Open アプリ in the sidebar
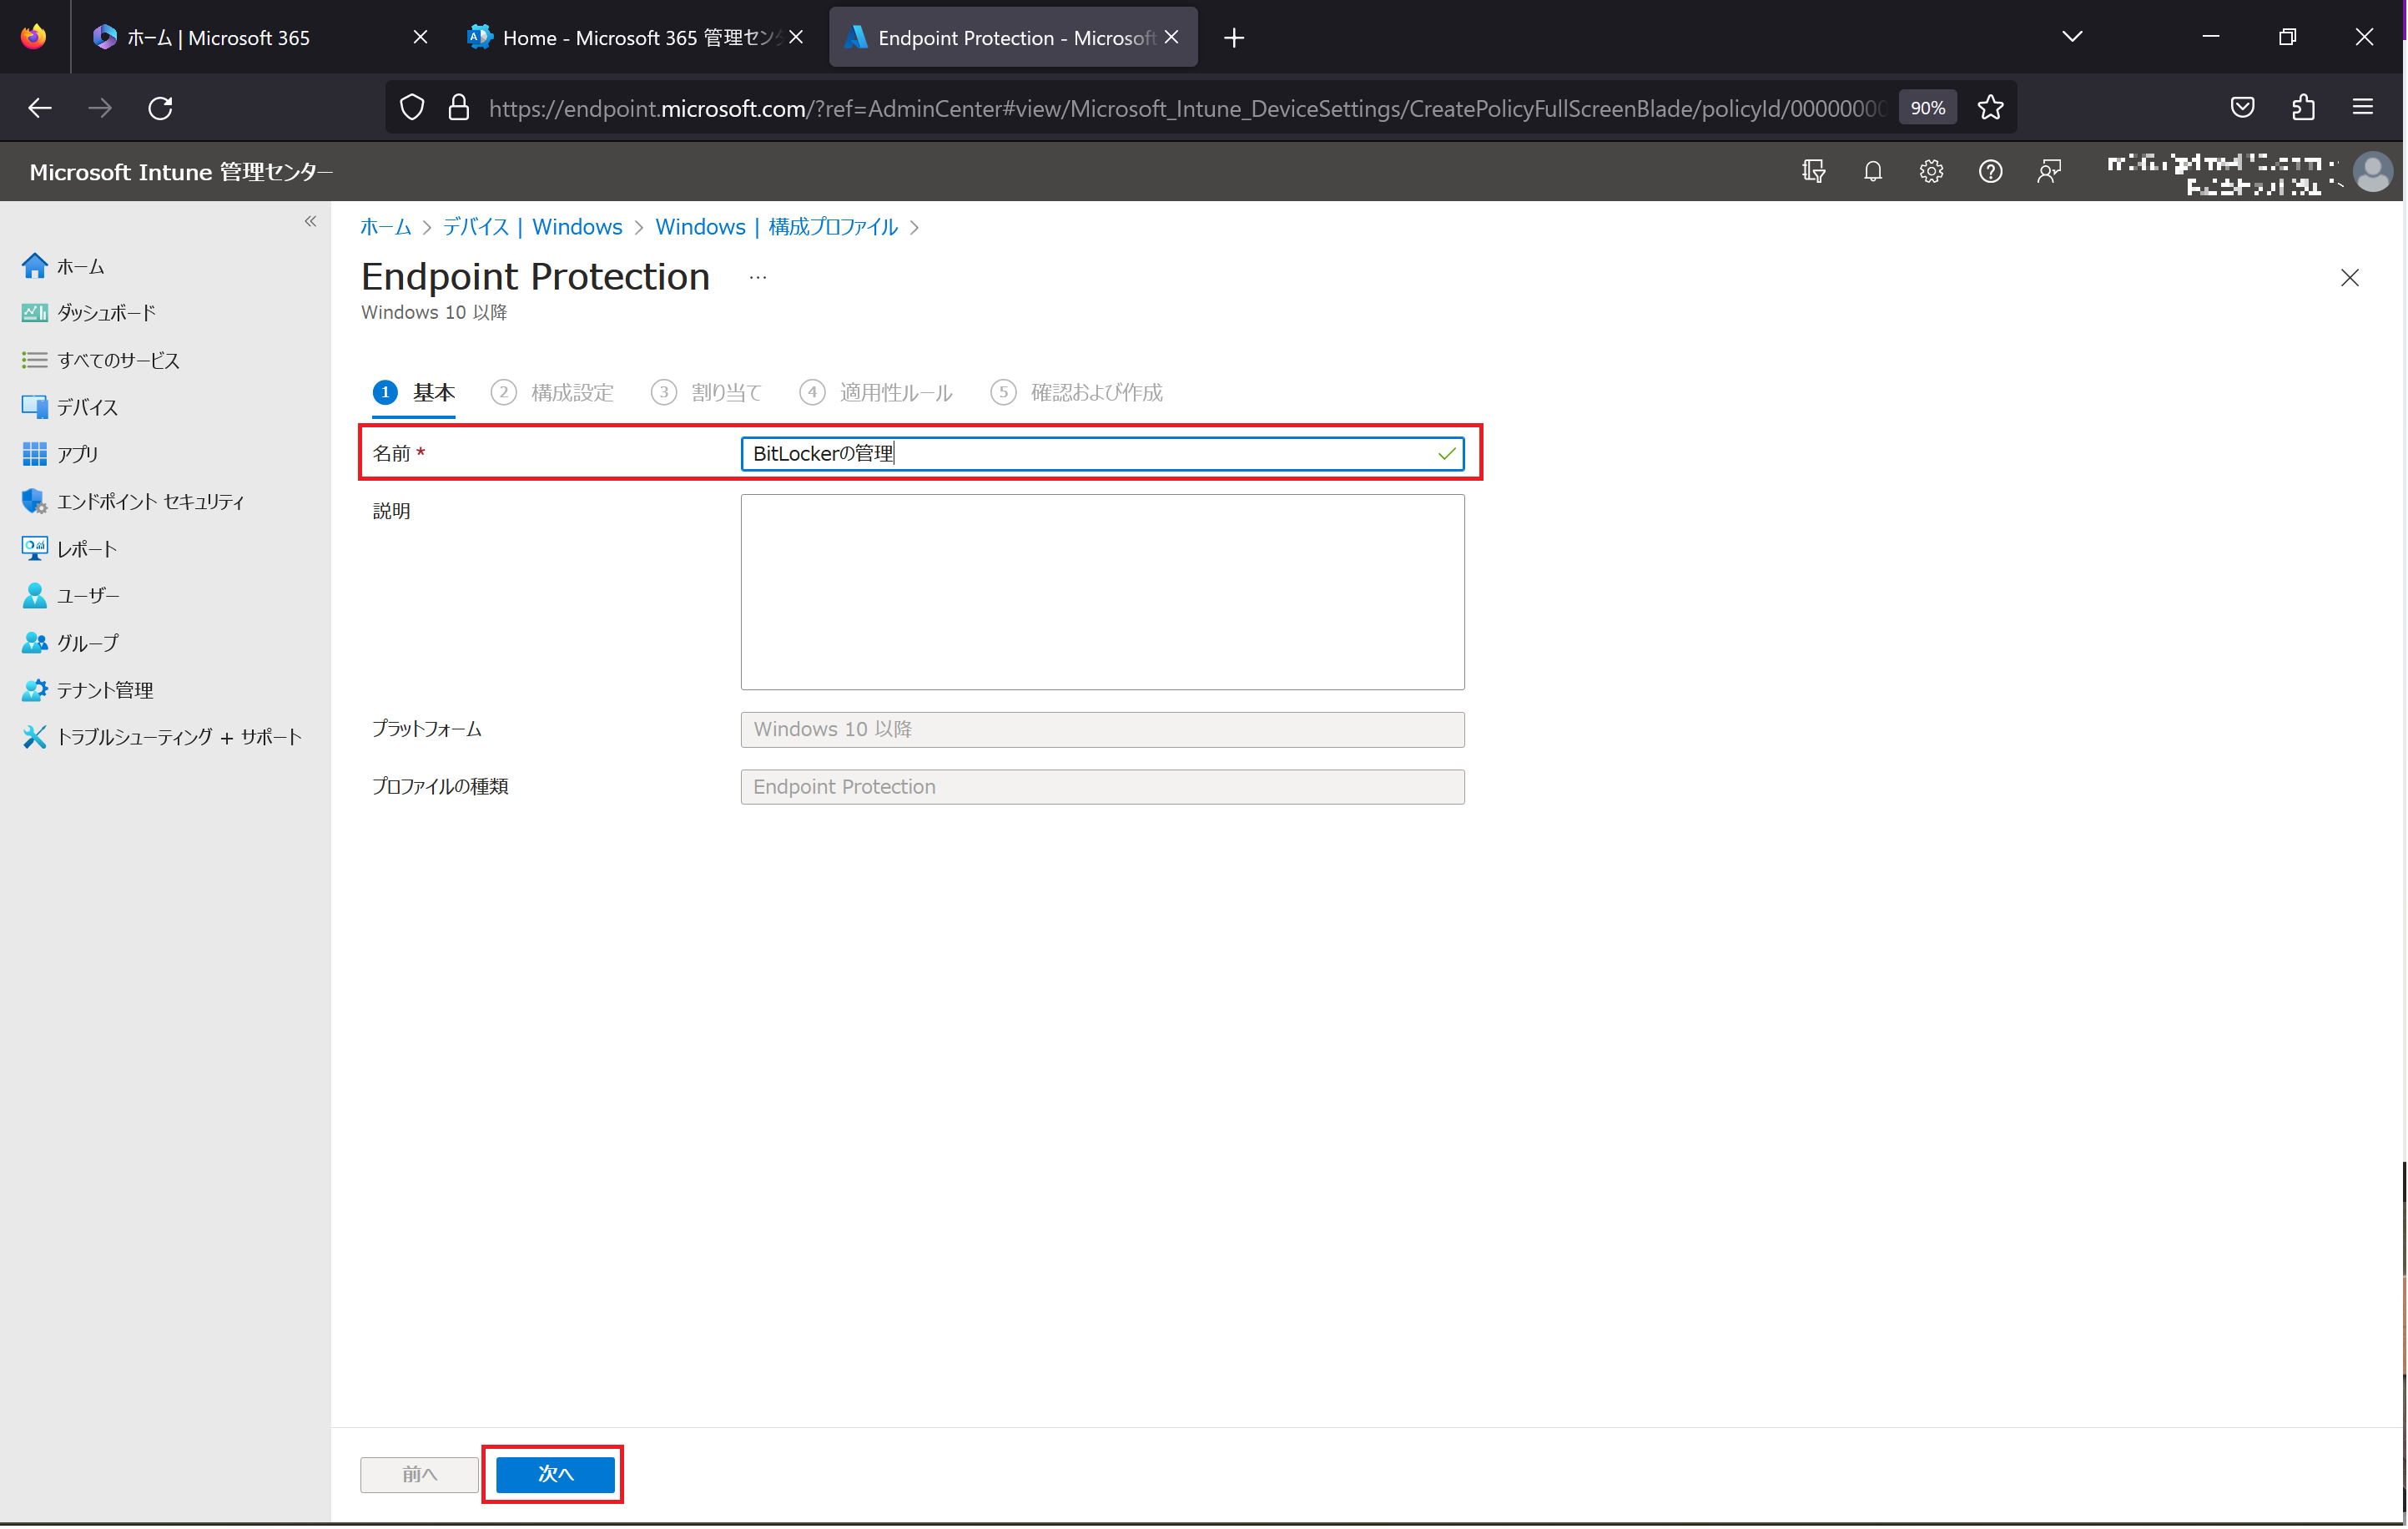 60,454
